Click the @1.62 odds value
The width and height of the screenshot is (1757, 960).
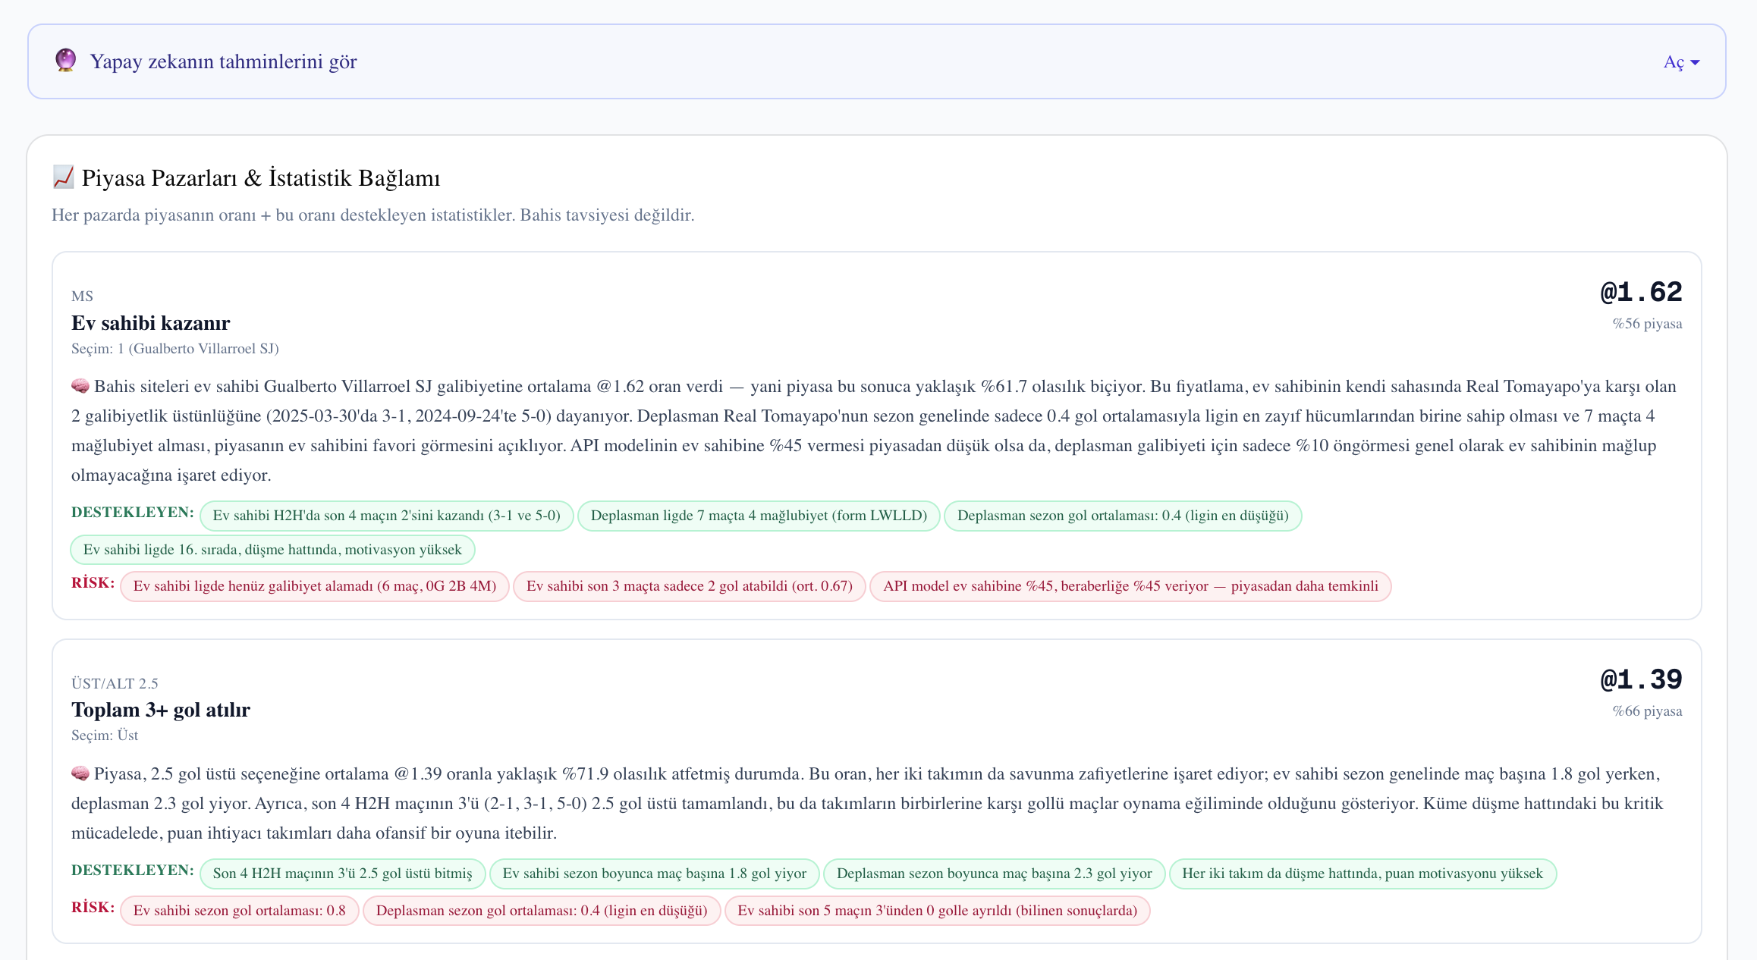click(x=1642, y=293)
